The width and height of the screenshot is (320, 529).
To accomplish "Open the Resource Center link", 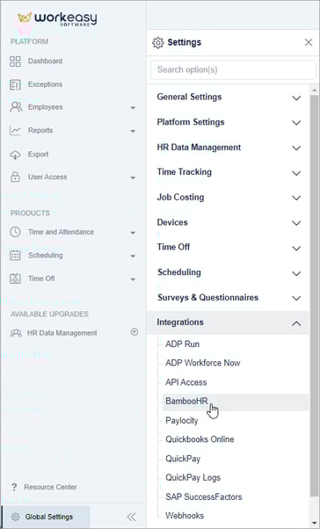I will [x=50, y=487].
